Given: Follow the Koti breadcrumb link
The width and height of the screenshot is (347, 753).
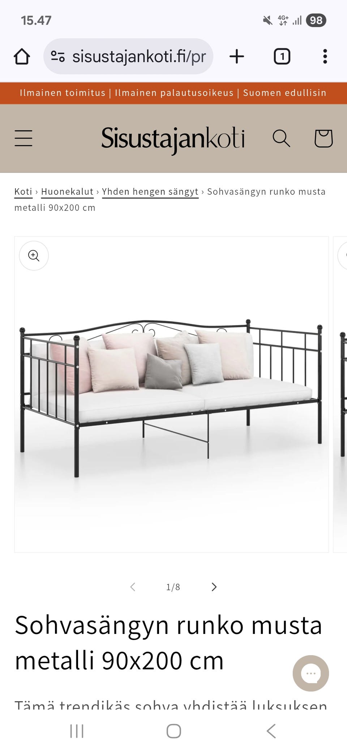Looking at the screenshot, I should (23, 192).
